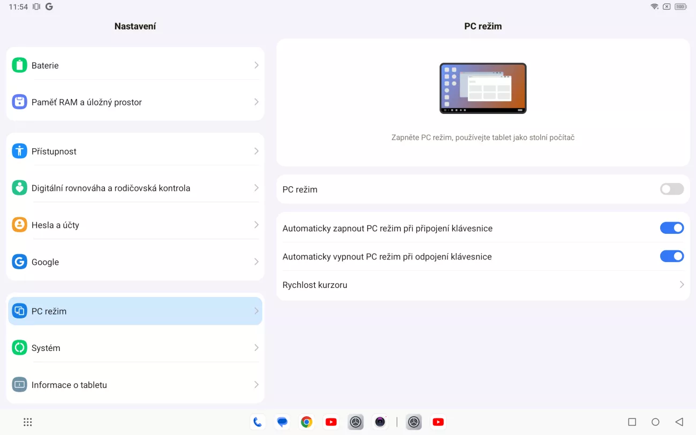This screenshot has height=435, width=696.
Task: Enable the PC režim switch
Action: (671, 189)
